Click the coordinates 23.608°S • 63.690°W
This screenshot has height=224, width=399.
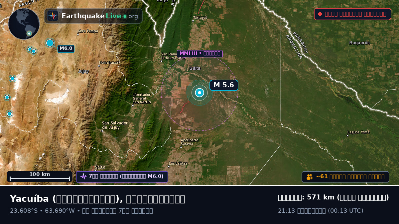(42, 211)
